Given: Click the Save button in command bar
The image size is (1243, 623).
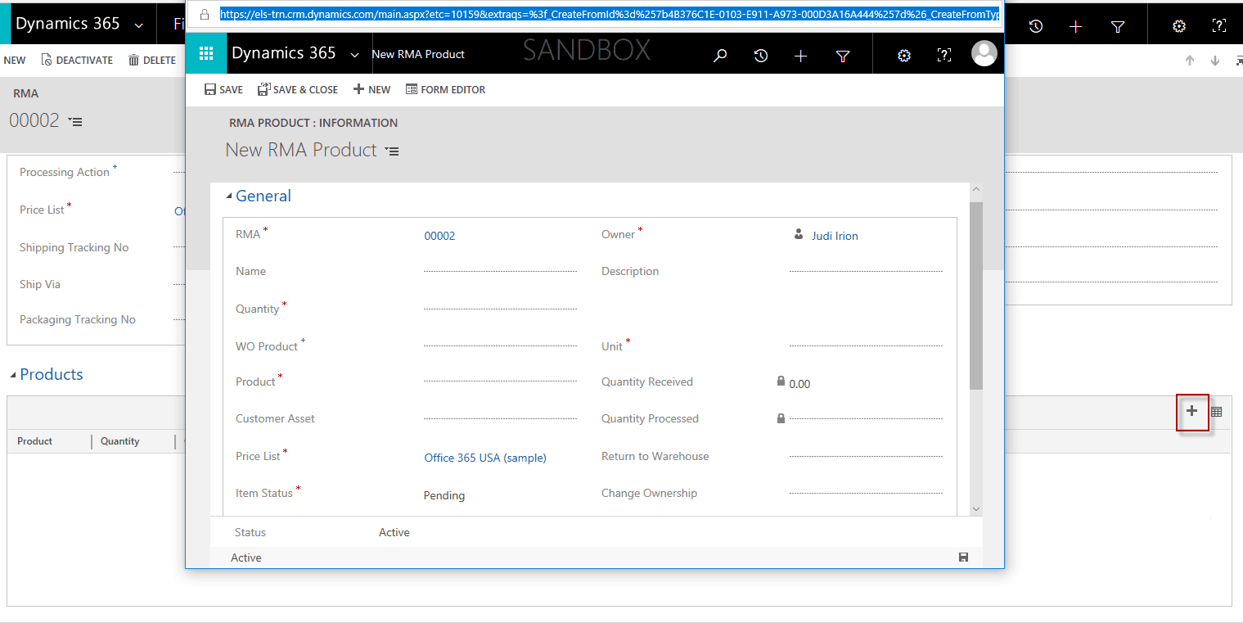Looking at the screenshot, I should point(223,89).
